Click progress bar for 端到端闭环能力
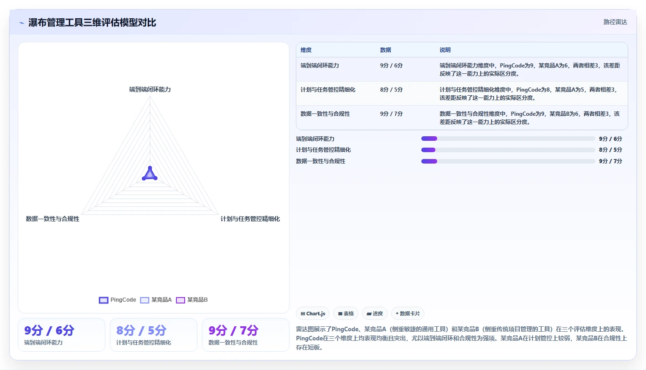 click(x=508, y=139)
